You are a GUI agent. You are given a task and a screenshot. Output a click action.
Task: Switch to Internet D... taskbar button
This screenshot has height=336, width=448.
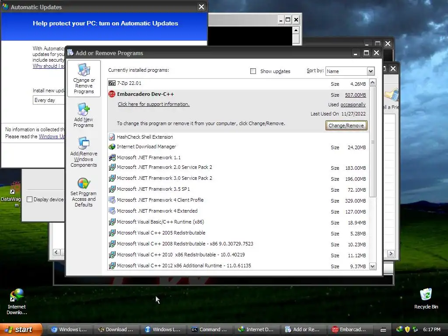(x=256, y=329)
